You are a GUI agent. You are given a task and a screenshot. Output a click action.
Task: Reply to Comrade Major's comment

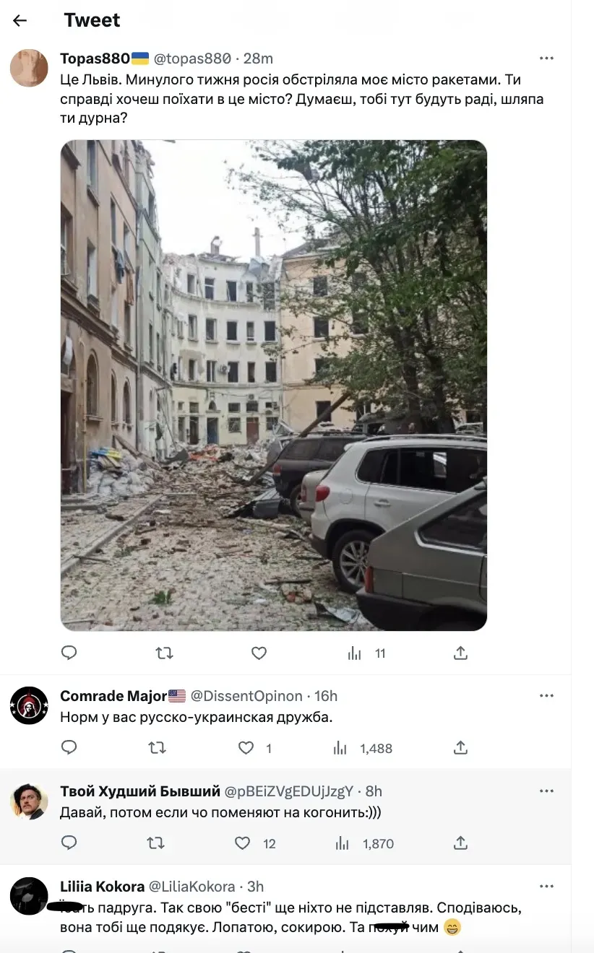[69, 747]
